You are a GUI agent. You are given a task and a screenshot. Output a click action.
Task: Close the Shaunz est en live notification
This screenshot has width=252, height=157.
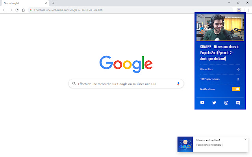(x=245, y=139)
